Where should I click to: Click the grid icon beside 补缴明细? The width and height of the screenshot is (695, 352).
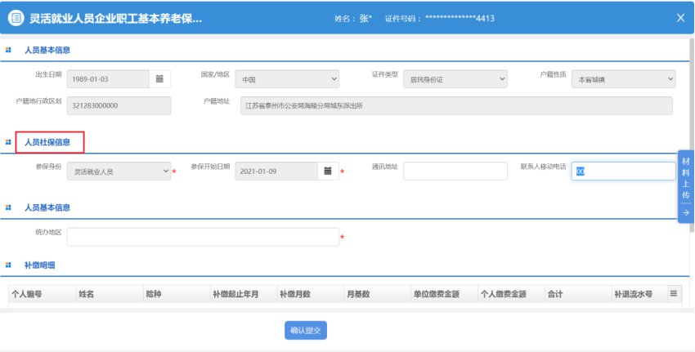click(x=8, y=265)
